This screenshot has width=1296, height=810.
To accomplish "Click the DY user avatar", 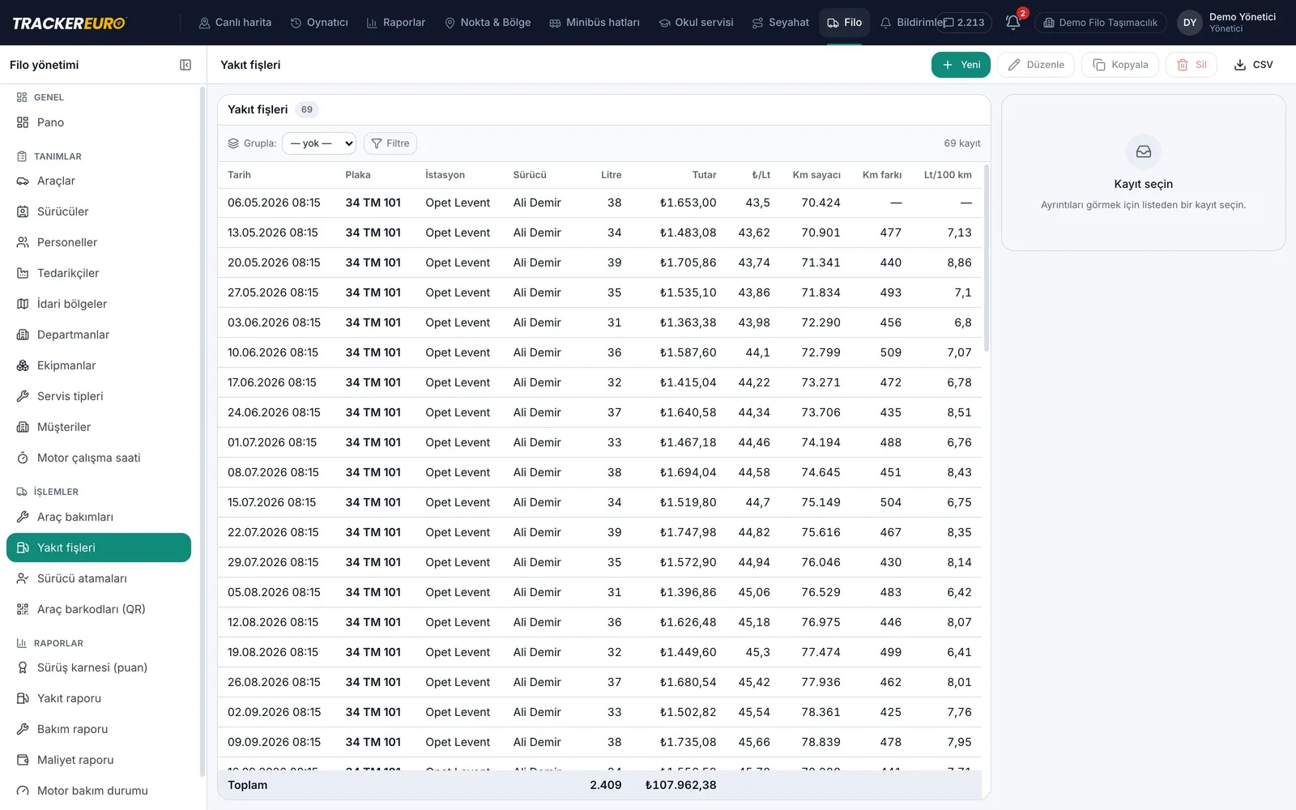I will 1190,23.
